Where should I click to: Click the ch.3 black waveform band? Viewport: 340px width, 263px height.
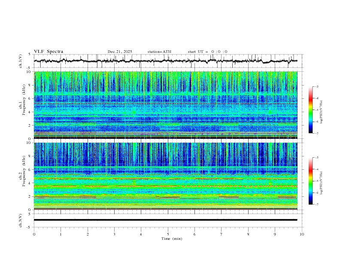click(165, 220)
